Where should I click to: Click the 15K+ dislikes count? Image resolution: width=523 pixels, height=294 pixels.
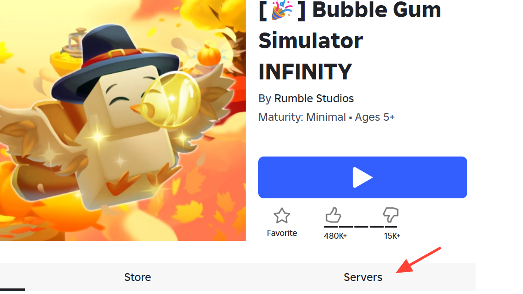(x=392, y=236)
